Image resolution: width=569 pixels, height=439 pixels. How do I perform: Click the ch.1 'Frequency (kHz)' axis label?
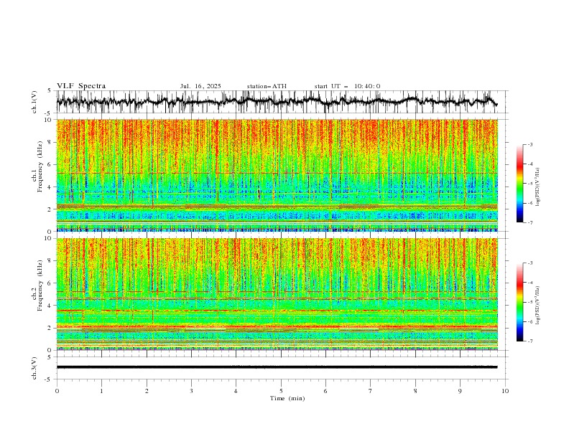40,166
